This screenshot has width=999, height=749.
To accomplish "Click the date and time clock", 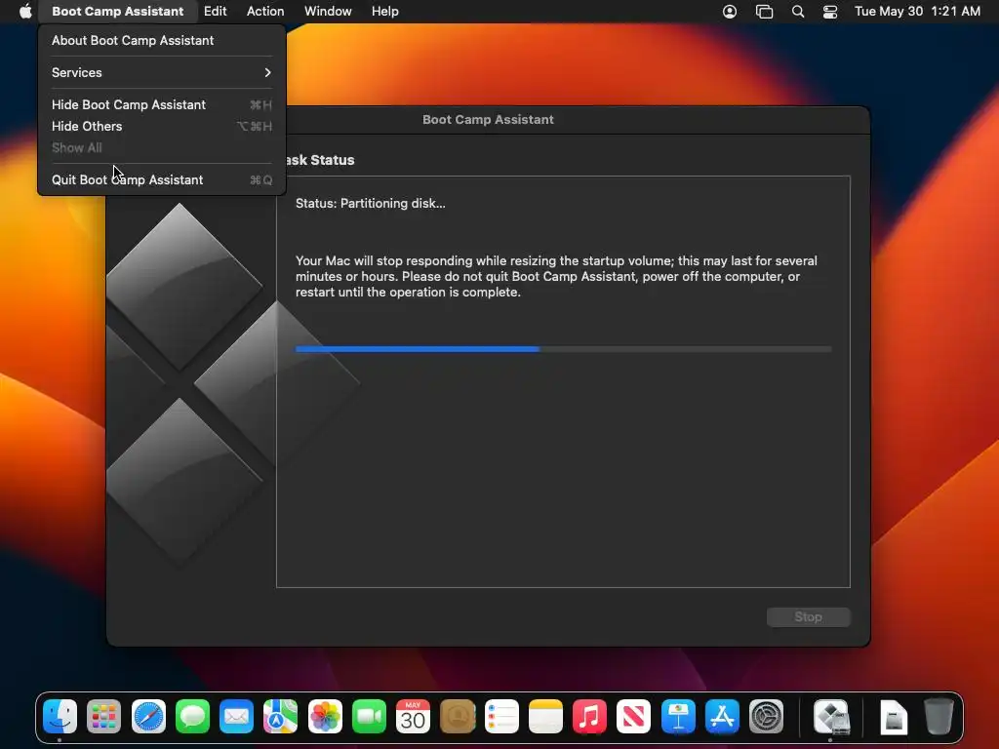I will (917, 12).
